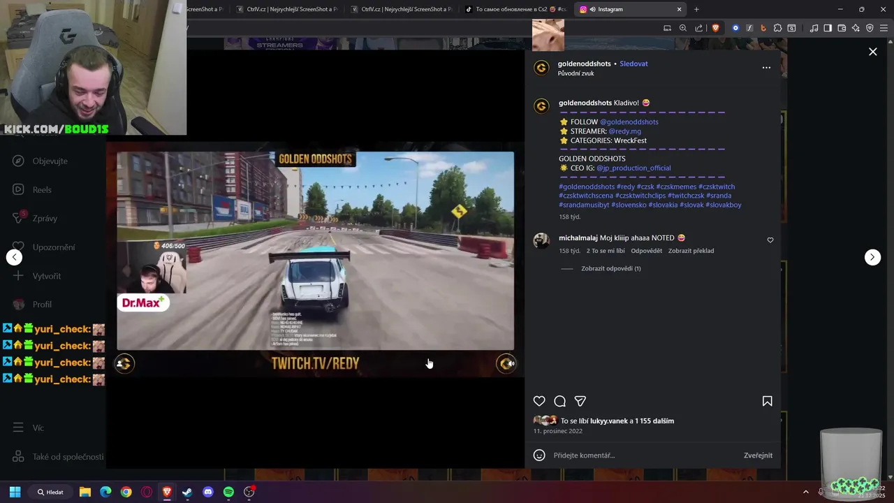Open Zprávy messages in sidebar
The height and width of the screenshot is (503, 894).
[x=36, y=219]
